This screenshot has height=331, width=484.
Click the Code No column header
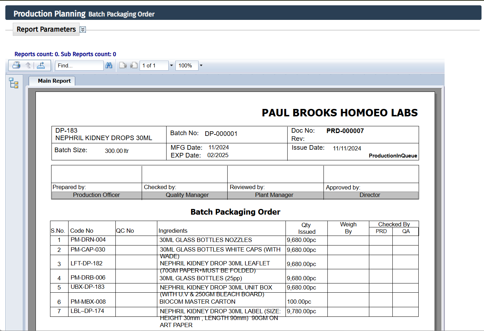pyautogui.click(x=82, y=231)
